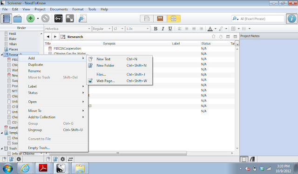The image size is (298, 174).
Task: Open the Collections toolbar icon
Action: 18,19
